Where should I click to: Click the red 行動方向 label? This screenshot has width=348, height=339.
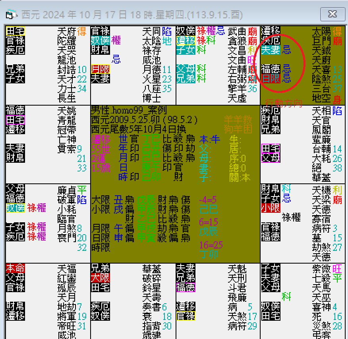[283, 103]
